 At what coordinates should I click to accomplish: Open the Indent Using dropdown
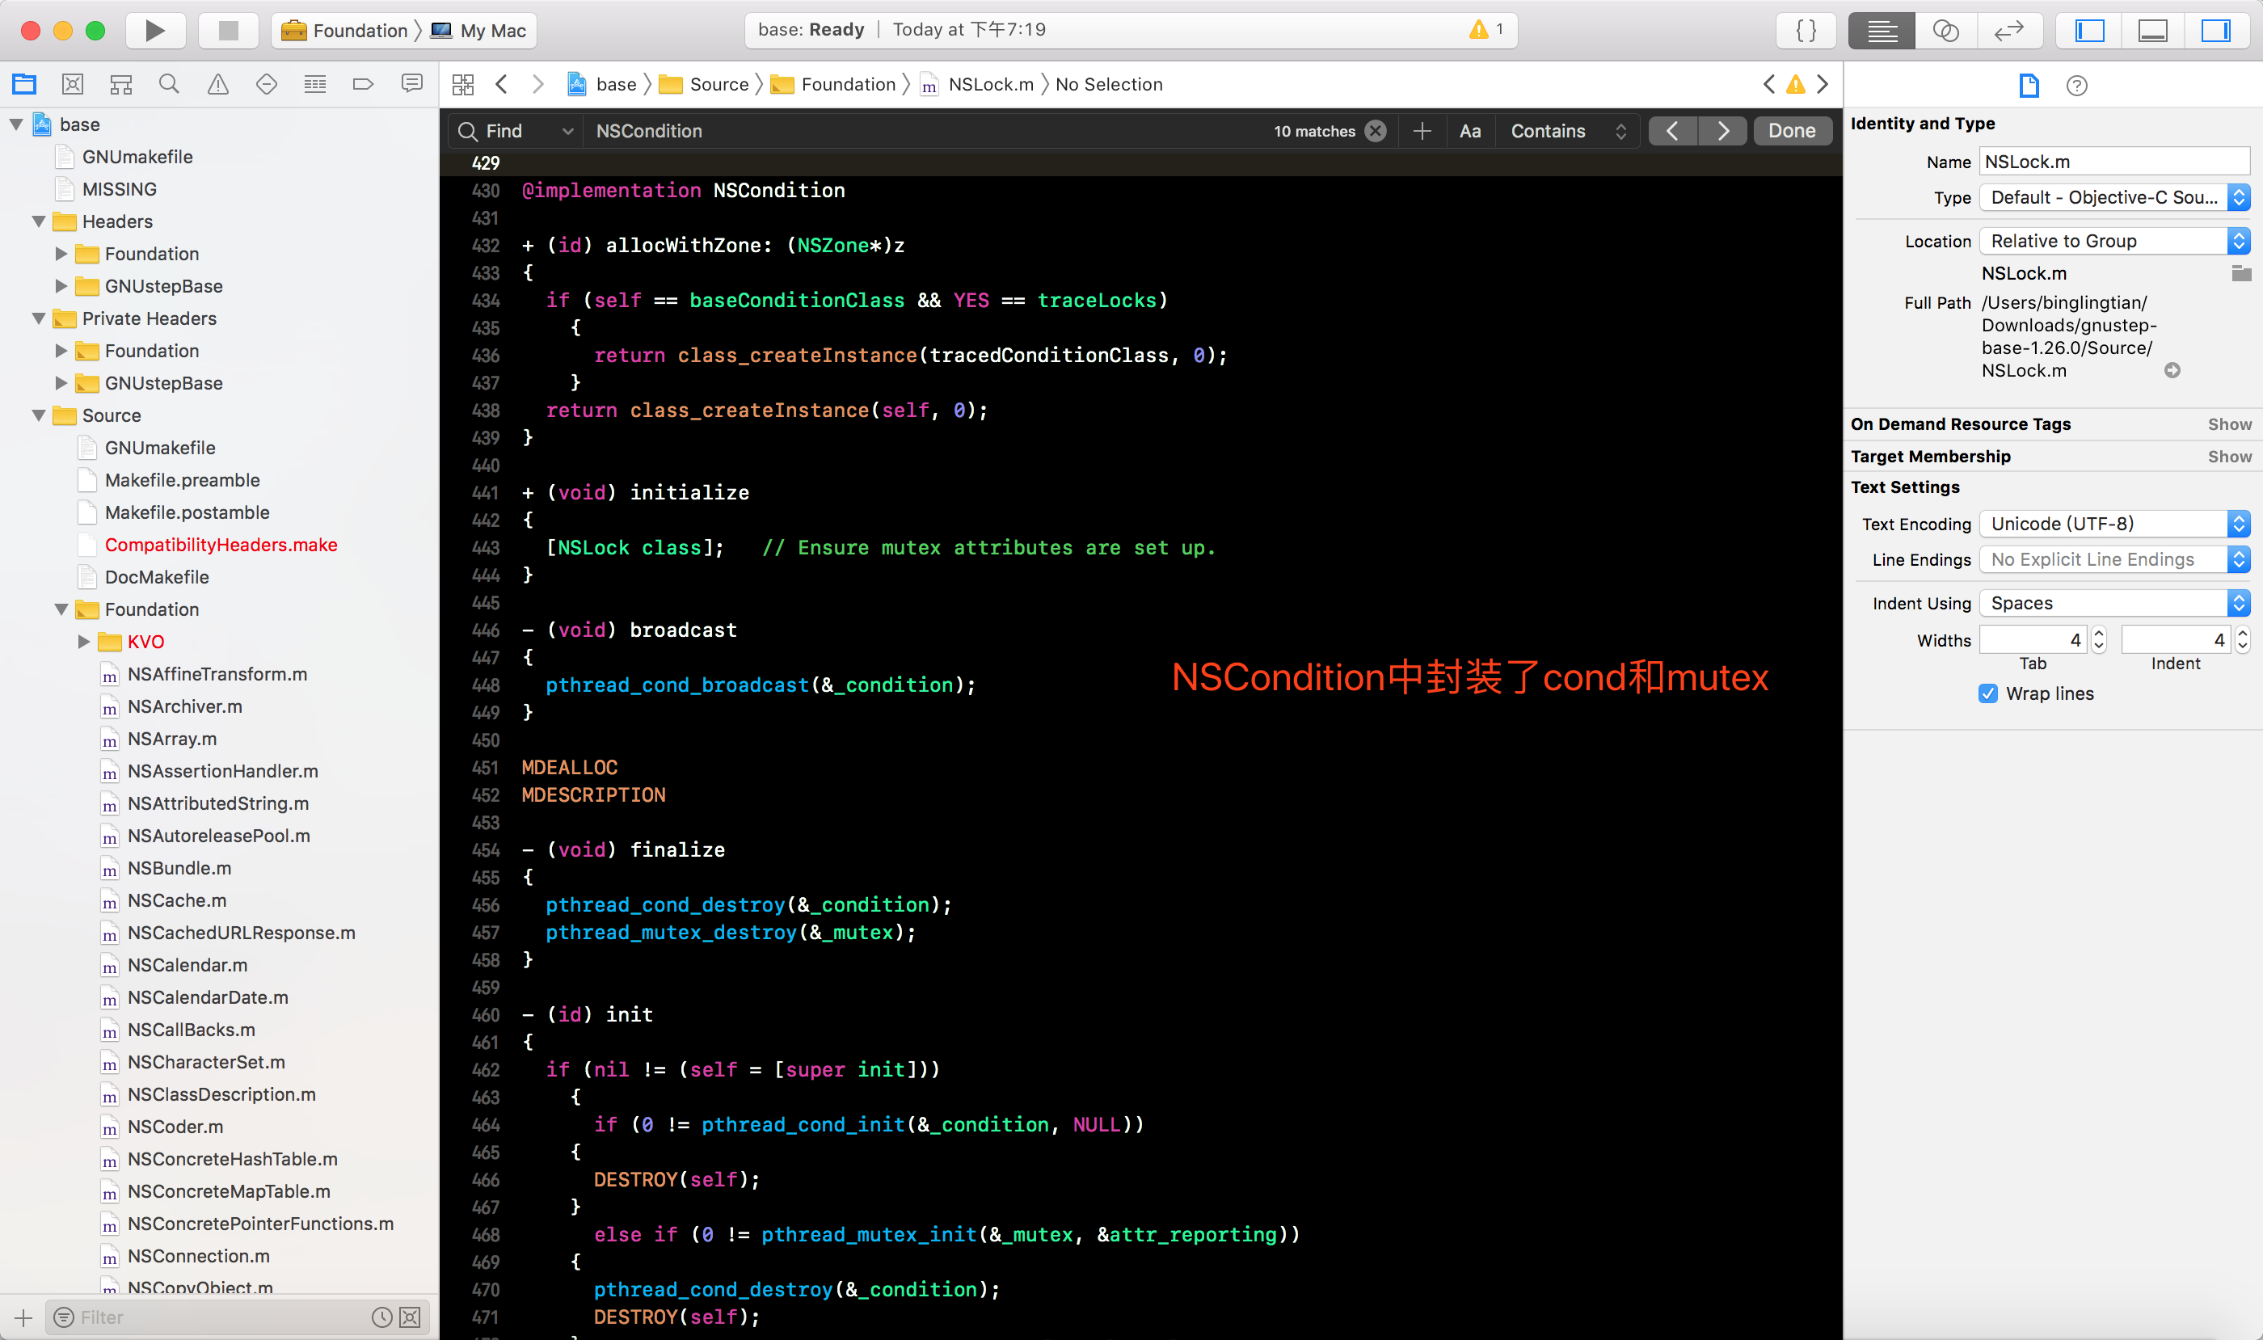(x=2114, y=603)
